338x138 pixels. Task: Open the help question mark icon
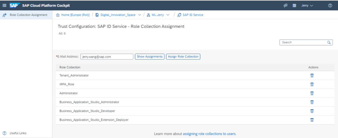click(330, 5)
